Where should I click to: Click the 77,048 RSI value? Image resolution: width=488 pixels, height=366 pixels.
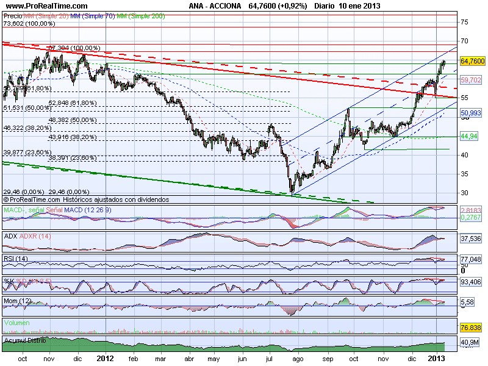coord(471,259)
